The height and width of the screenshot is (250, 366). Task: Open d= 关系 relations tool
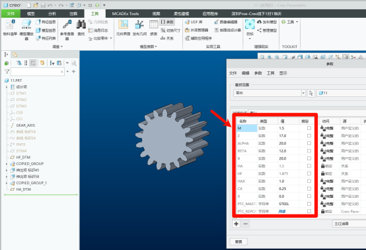[167, 38]
